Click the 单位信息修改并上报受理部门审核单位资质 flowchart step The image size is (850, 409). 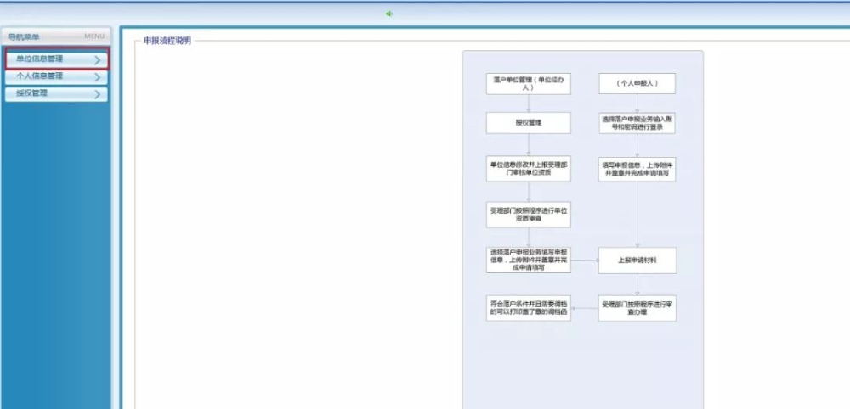point(528,168)
